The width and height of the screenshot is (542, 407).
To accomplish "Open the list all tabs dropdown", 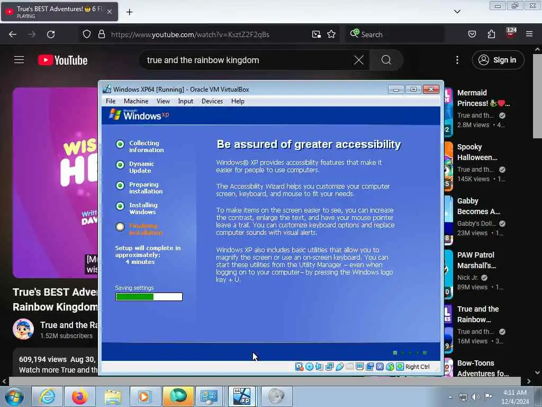I will (457, 12).
